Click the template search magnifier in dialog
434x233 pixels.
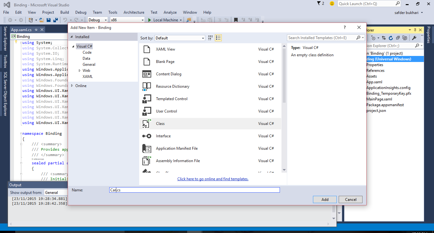click(x=358, y=38)
